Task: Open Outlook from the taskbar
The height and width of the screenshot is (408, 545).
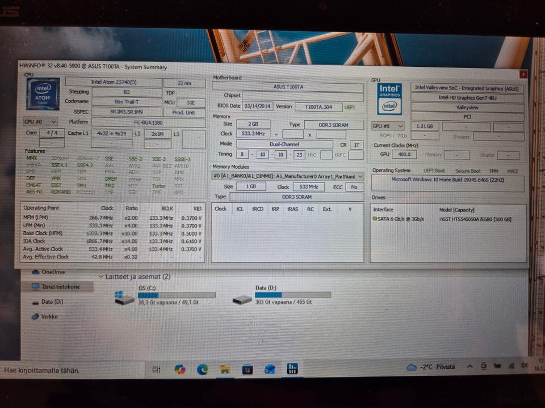Action: click(x=270, y=369)
